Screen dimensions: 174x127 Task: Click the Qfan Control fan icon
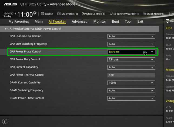(x=84, y=14)
